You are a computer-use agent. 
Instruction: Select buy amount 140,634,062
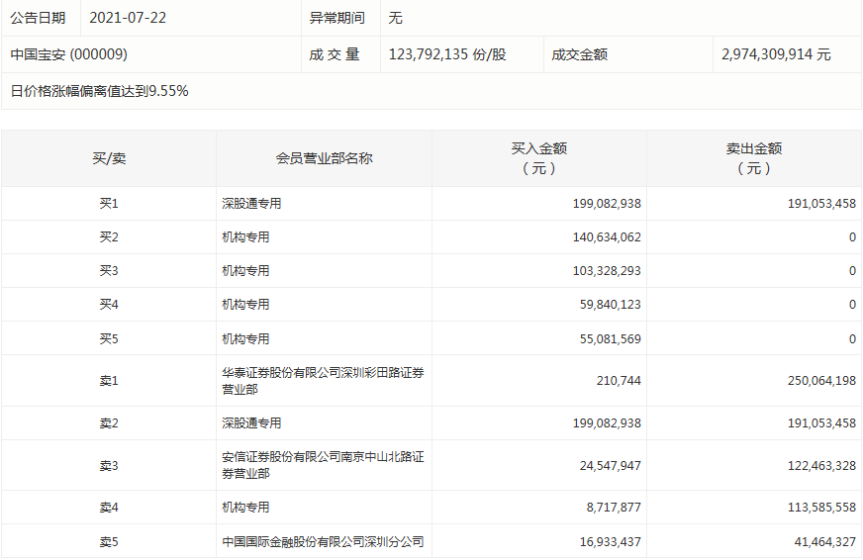pyautogui.click(x=607, y=237)
